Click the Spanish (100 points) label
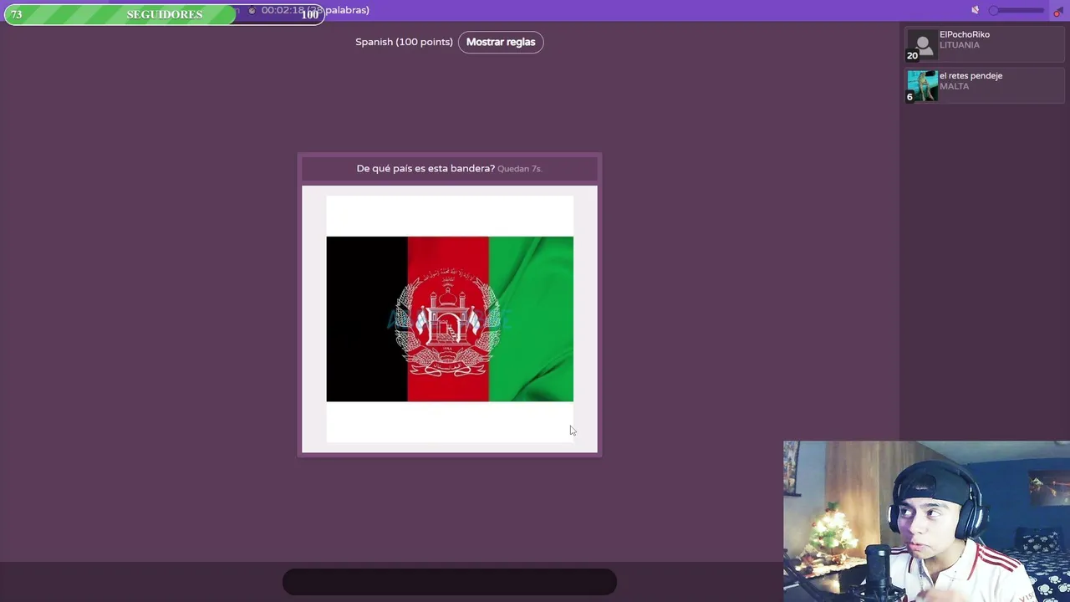Viewport: 1070px width, 602px height. click(404, 42)
